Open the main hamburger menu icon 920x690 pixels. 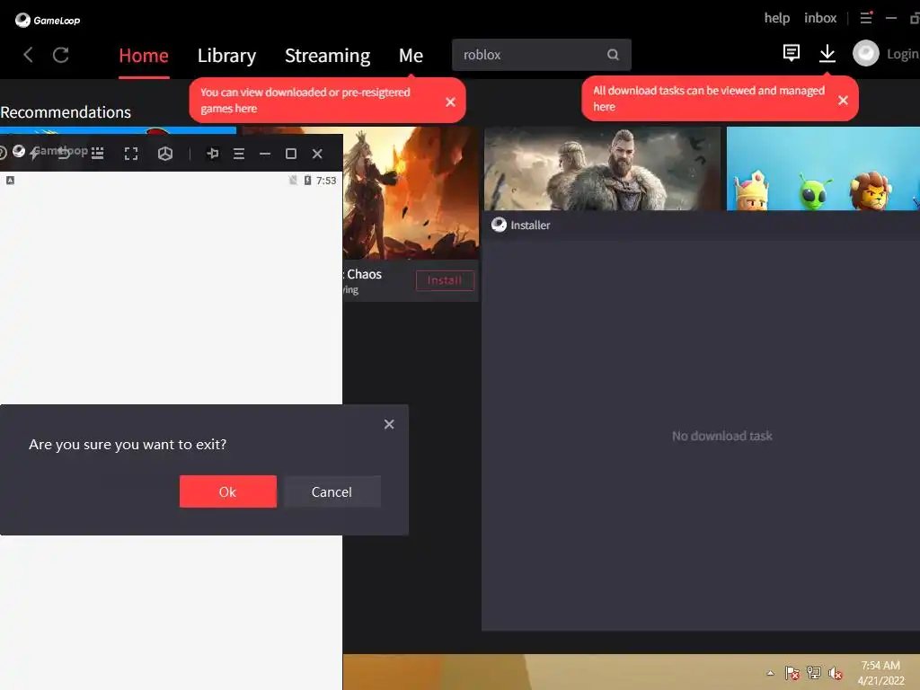pyautogui.click(x=866, y=18)
